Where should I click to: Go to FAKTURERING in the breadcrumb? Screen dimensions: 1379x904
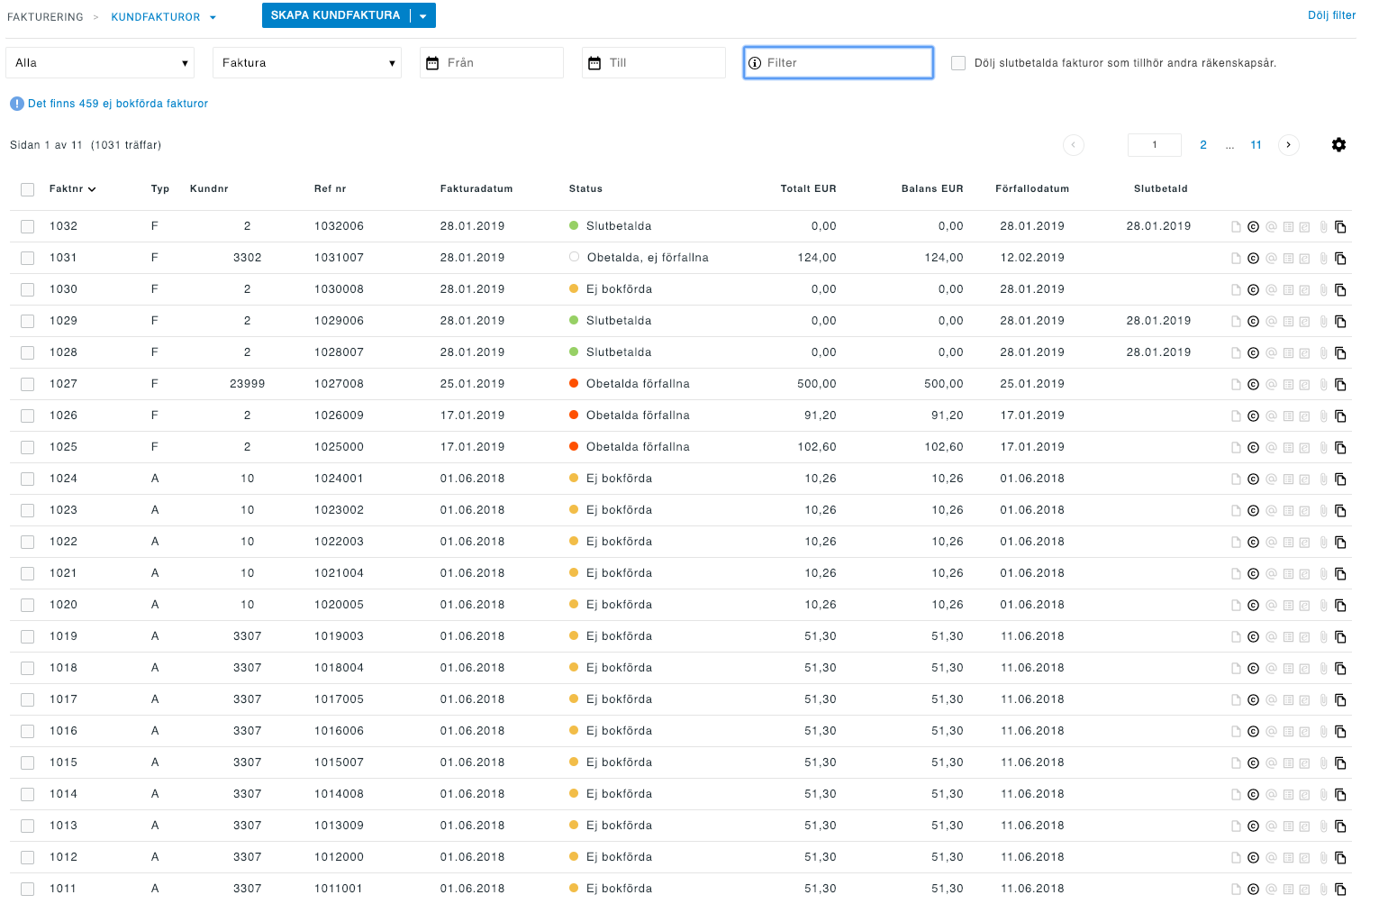tap(45, 15)
